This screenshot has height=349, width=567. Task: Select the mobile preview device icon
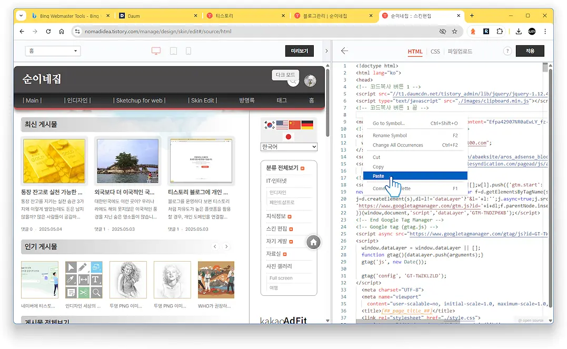[188, 51]
